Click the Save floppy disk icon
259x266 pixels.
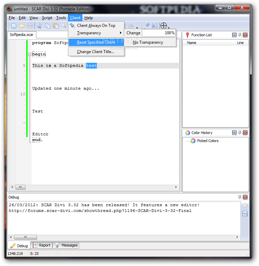30,26
